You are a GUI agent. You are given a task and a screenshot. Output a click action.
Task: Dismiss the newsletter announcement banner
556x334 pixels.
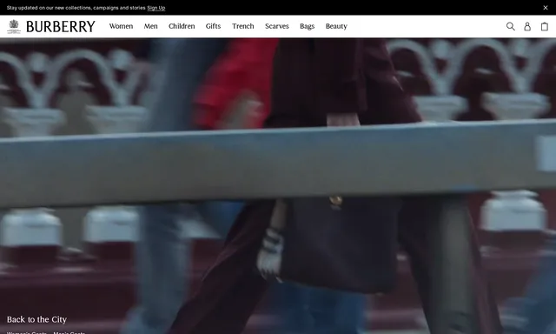tap(546, 8)
